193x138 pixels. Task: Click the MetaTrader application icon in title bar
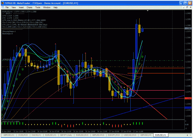[x=2, y=3]
